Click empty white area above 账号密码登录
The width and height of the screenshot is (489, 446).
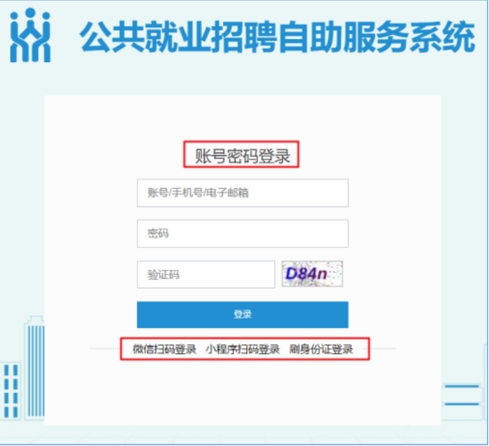[243, 119]
